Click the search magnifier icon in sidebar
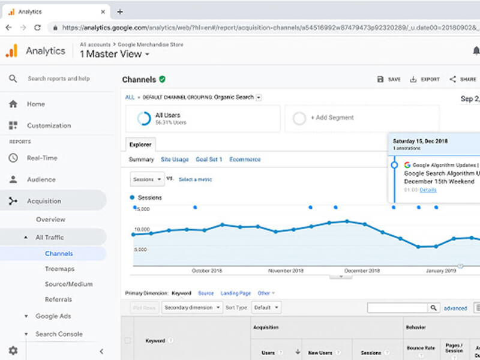The image size is (480, 360). [x=13, y=79]
